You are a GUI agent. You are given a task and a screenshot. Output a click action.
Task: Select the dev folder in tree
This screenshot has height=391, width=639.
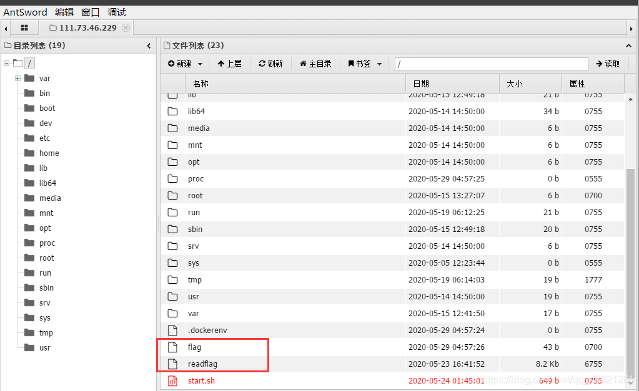tap(46, 123)
